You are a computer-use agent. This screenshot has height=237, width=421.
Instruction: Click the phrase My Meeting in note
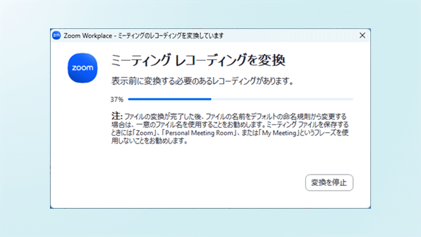click(x=279, y=133)
